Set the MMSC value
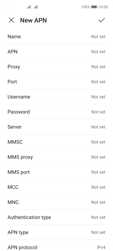 [56, 142]
